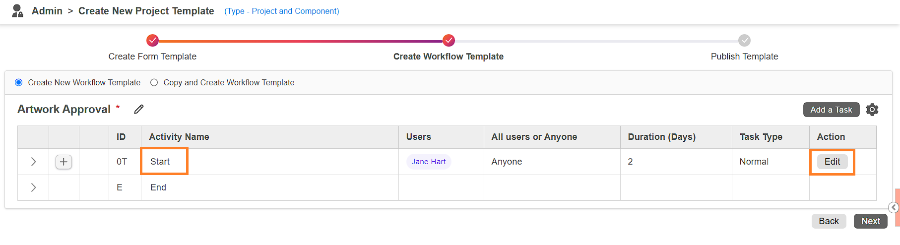The width and height of the screenshot is (900, 245).
Task: Expand the End activity row chevron
Action: point(33,187)
